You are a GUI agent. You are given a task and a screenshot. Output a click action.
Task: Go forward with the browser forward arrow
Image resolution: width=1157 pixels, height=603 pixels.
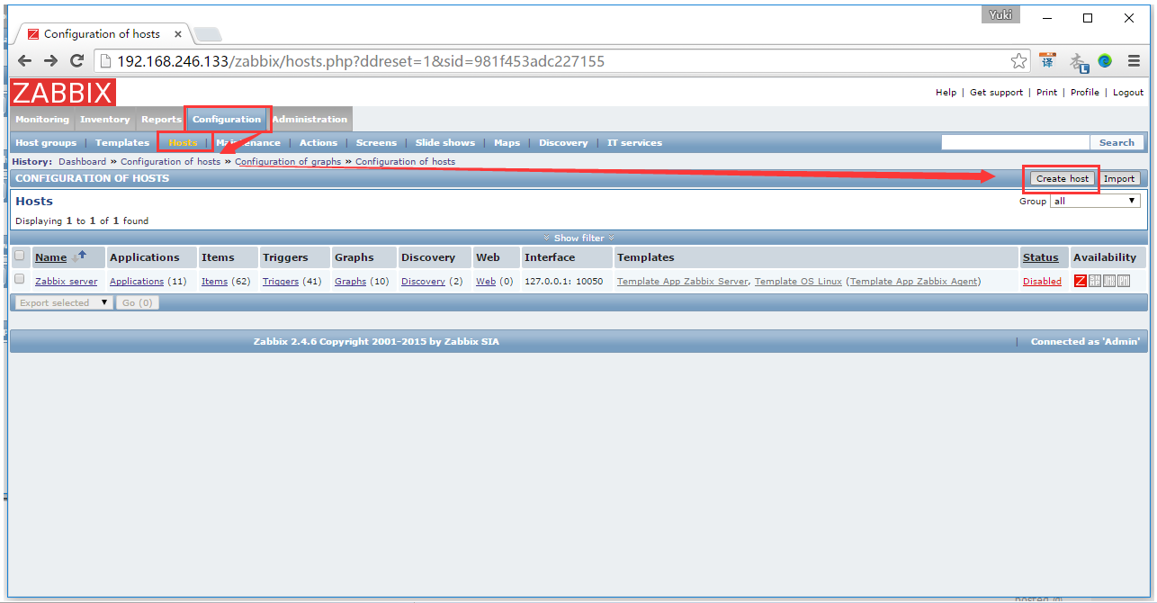(50, 61)
